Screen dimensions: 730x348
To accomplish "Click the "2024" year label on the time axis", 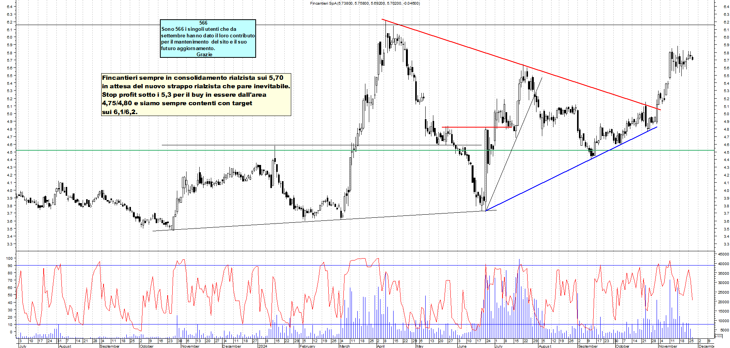I will pyautogui.click(x=263, y=346).
